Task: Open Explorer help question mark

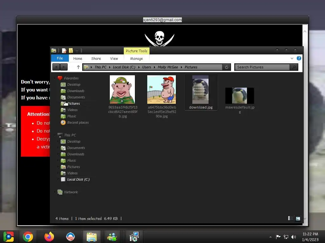Action: [x=299, y=58]
